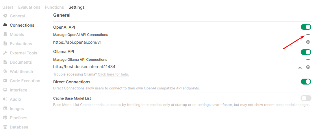Open Web Search settings in sidebar
The width and height of the screenshot is (317, 134).
point(21,71)
